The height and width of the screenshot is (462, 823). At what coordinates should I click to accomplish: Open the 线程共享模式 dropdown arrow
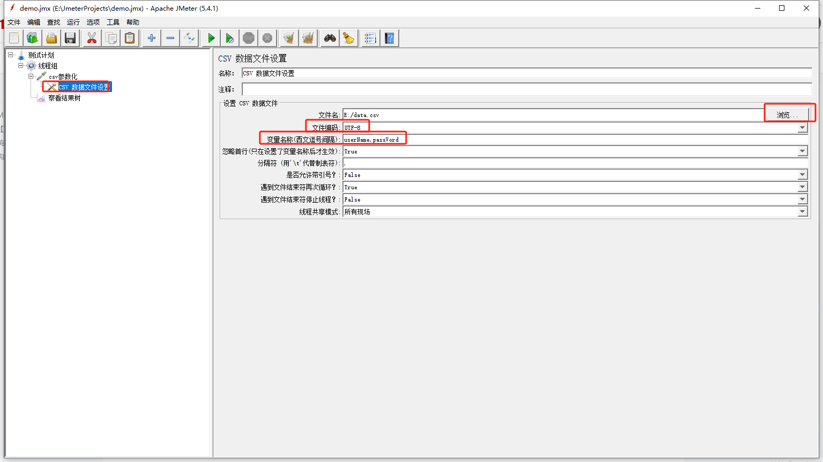(x=802, y=212)
